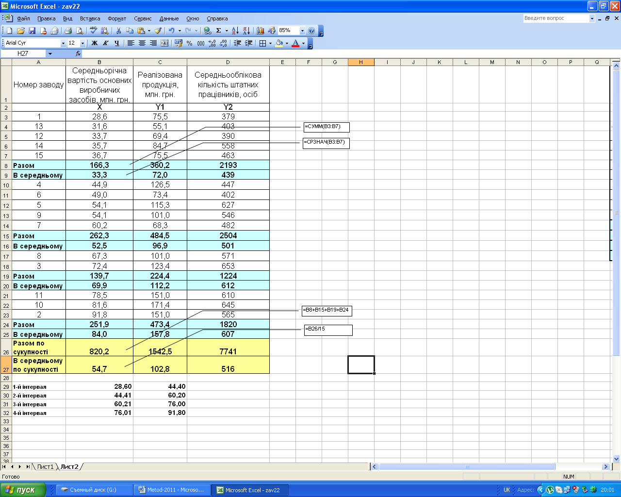This screenshot has height=497, width=621.
Task: Click the UK language indicator in tray
Action: click(507, 490)
